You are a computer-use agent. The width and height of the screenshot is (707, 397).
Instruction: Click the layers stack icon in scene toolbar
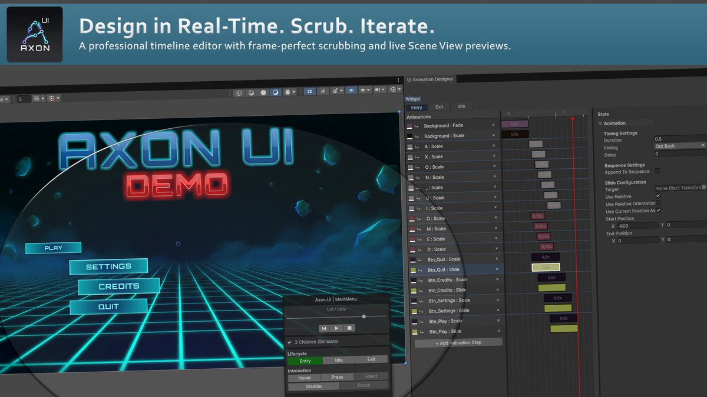point(364,90)
